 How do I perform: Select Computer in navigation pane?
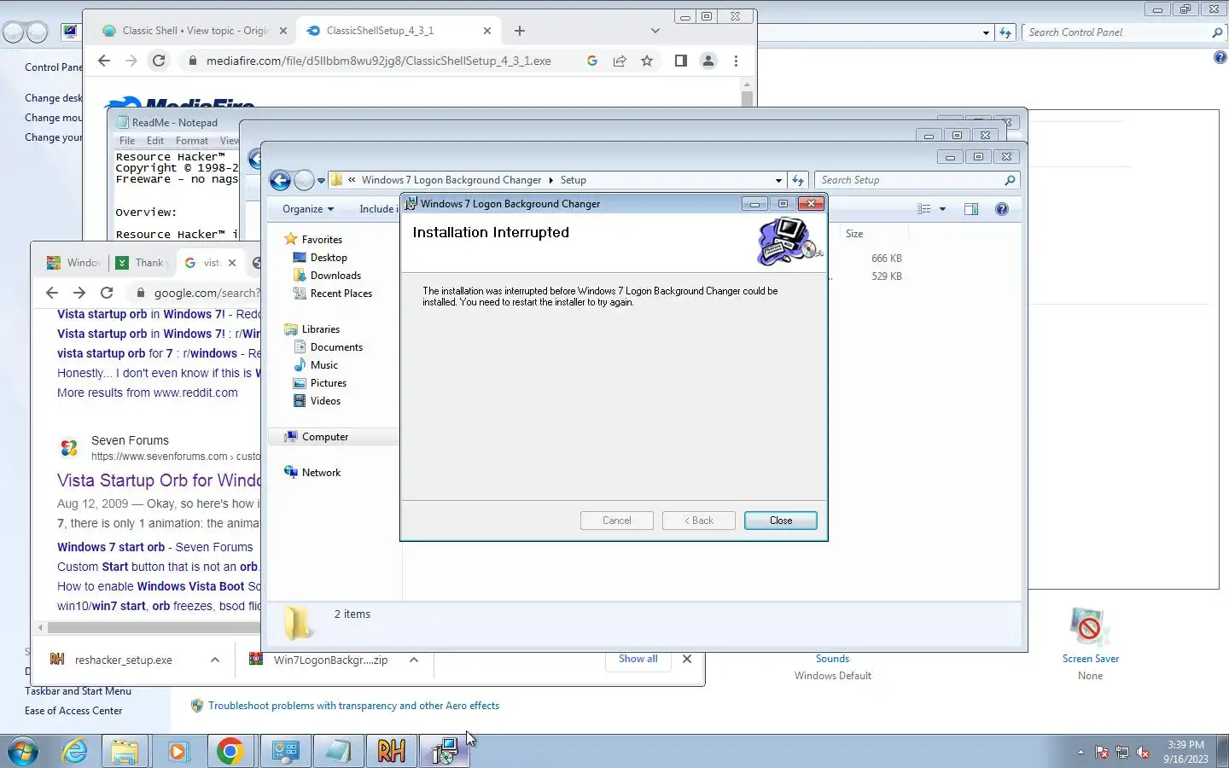pyautogui.click(x=325, y=437)
